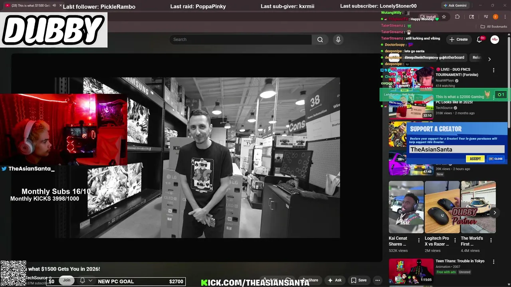This screenshot has height=287, width=511.
Task: Click the 'Free with ads' badge
Action: (446, 272)
